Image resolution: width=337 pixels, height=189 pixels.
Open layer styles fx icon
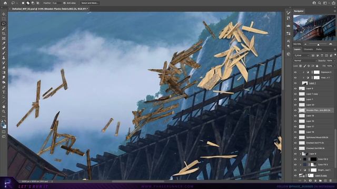point(305,181)
